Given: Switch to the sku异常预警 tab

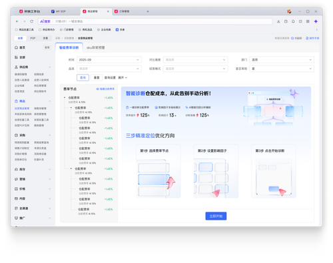Looking at the screenshot, I should pos(96,47).
